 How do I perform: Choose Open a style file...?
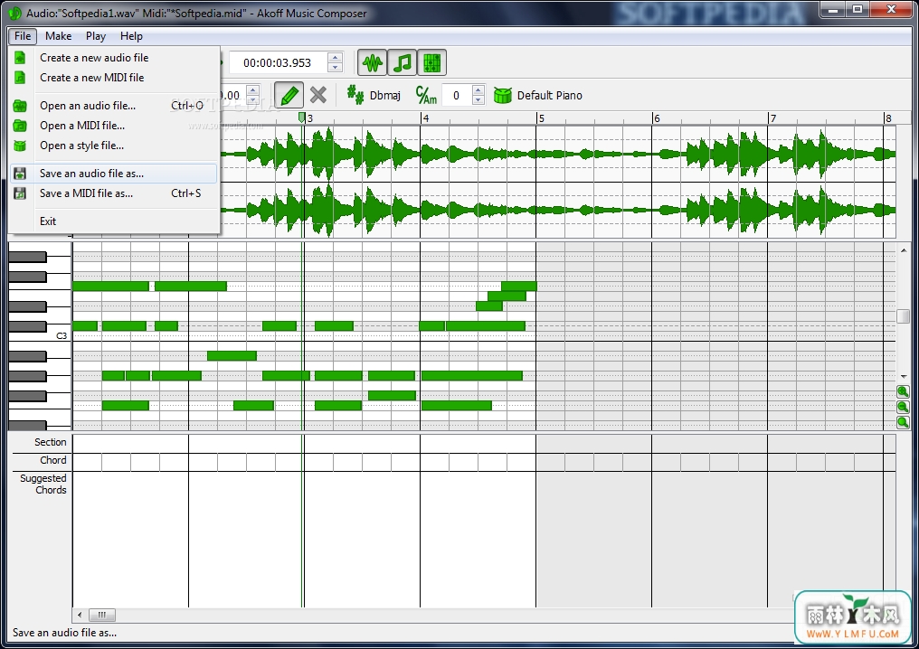(114, 146)
